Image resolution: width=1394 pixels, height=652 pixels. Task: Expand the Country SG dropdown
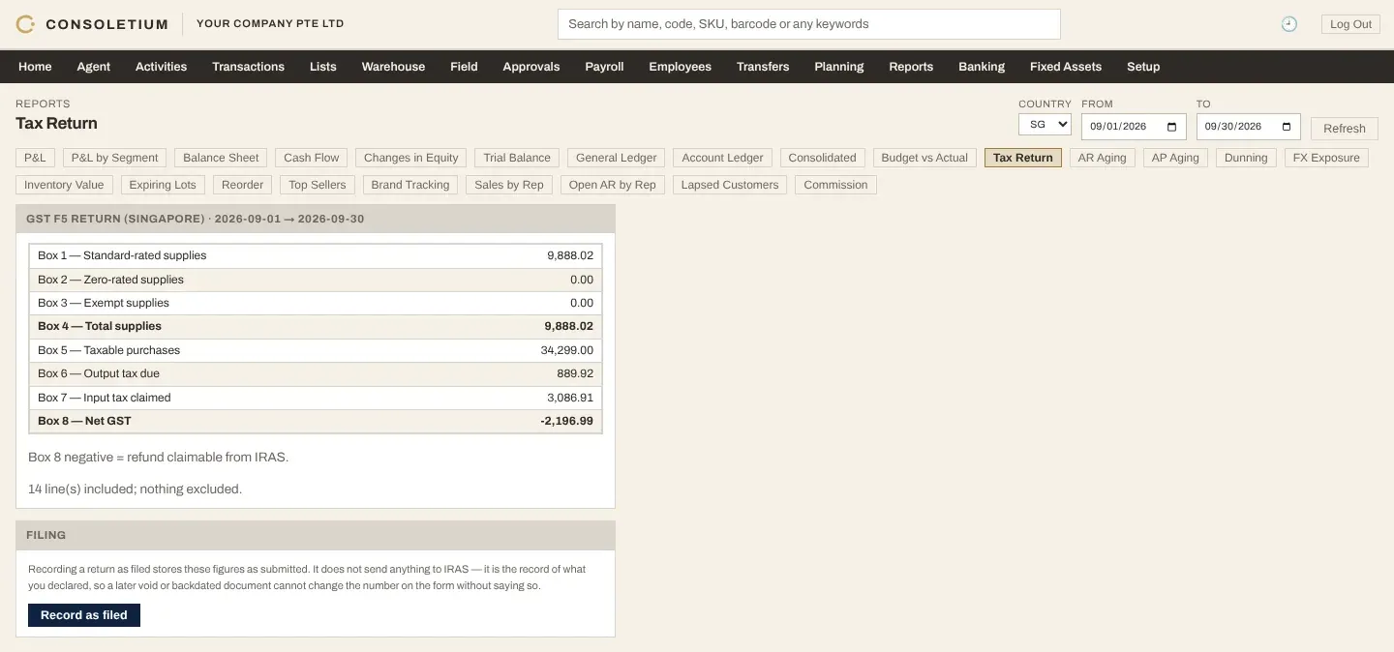[1045, 125]
